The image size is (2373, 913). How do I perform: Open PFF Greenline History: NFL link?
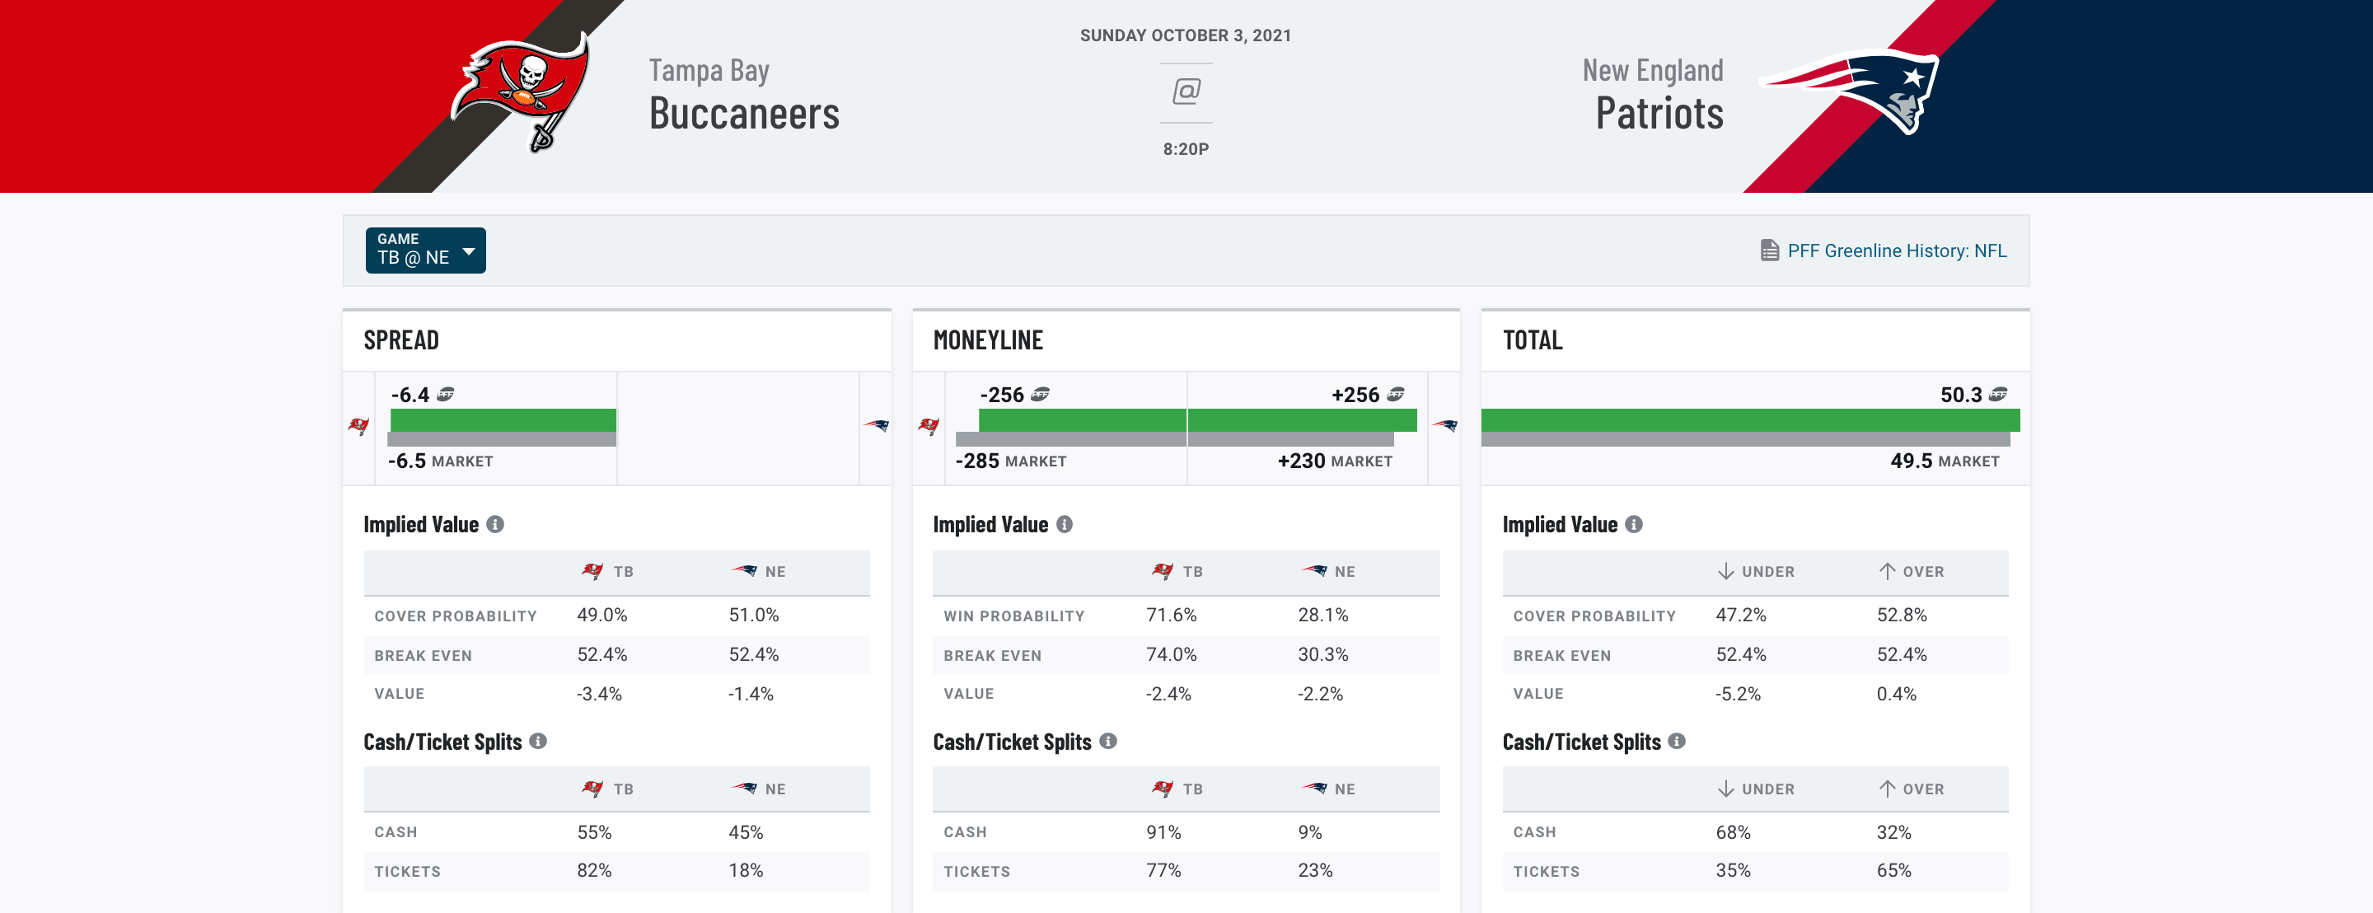[x=1897, y=250]
